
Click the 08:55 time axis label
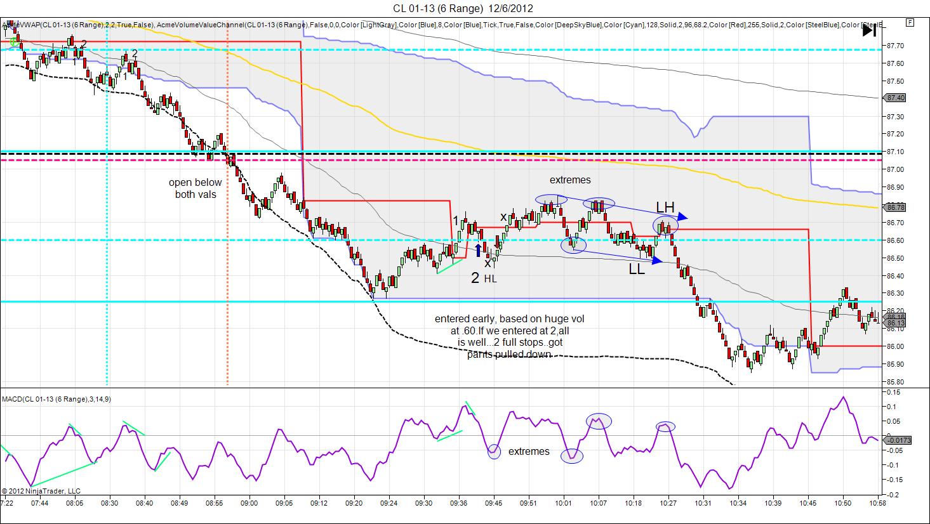[x=214, y=503]
